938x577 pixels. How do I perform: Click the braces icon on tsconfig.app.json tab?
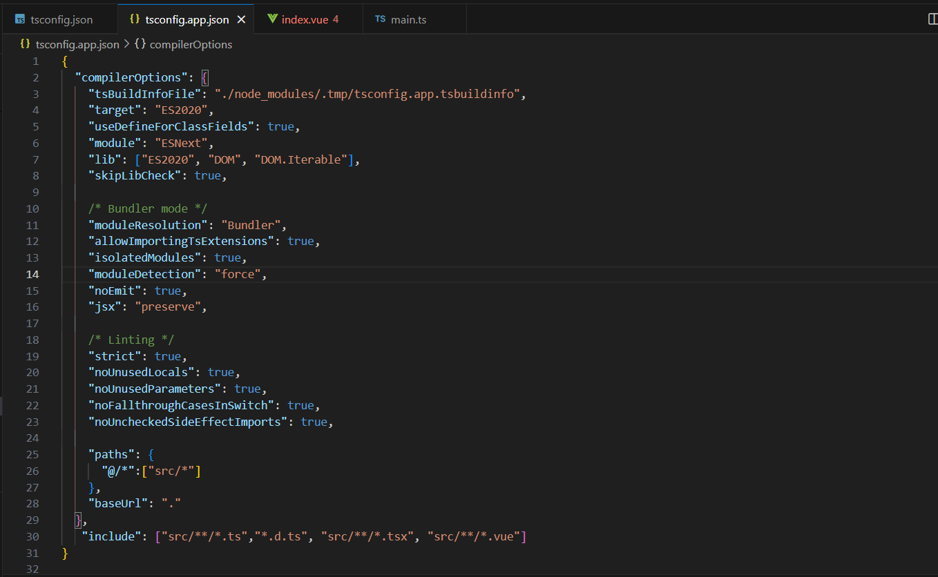(135, 19)
